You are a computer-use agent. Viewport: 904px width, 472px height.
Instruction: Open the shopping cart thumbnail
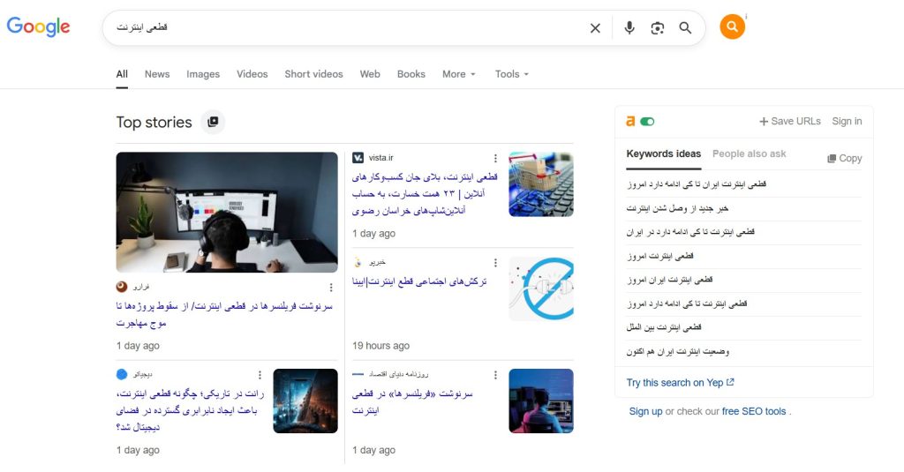pyautogui.click(x=541, y=184)
